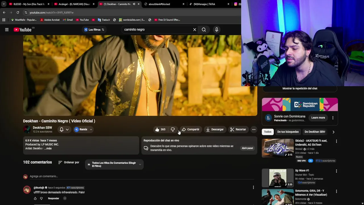364x205 pixels.
Task: Open options for Xp Wave #1 video
Action: pos(336,171)
